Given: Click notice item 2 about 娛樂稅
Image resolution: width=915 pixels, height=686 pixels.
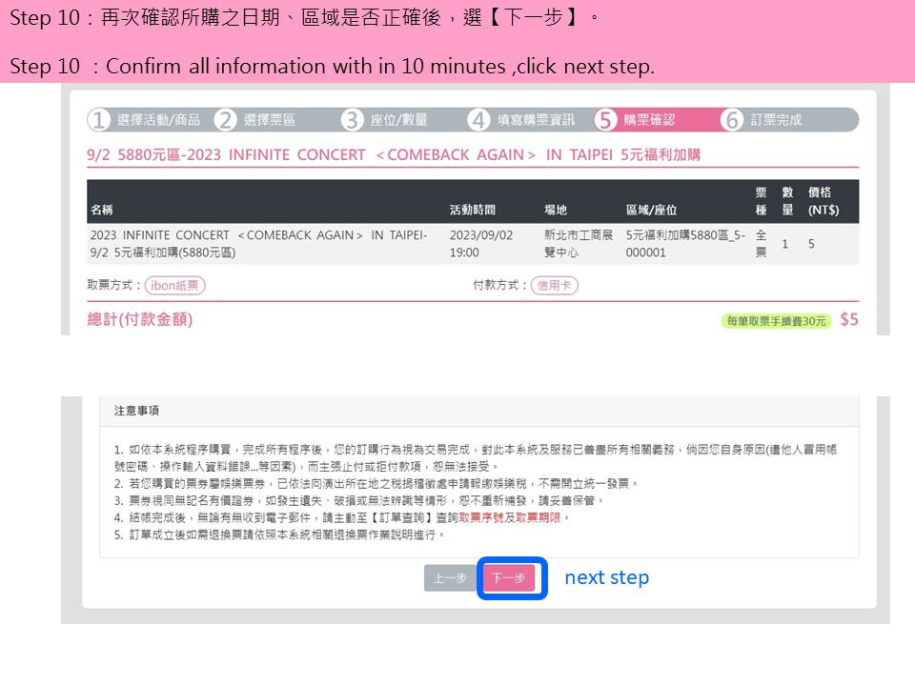Looking at the screenshot, I should [376, 484].
